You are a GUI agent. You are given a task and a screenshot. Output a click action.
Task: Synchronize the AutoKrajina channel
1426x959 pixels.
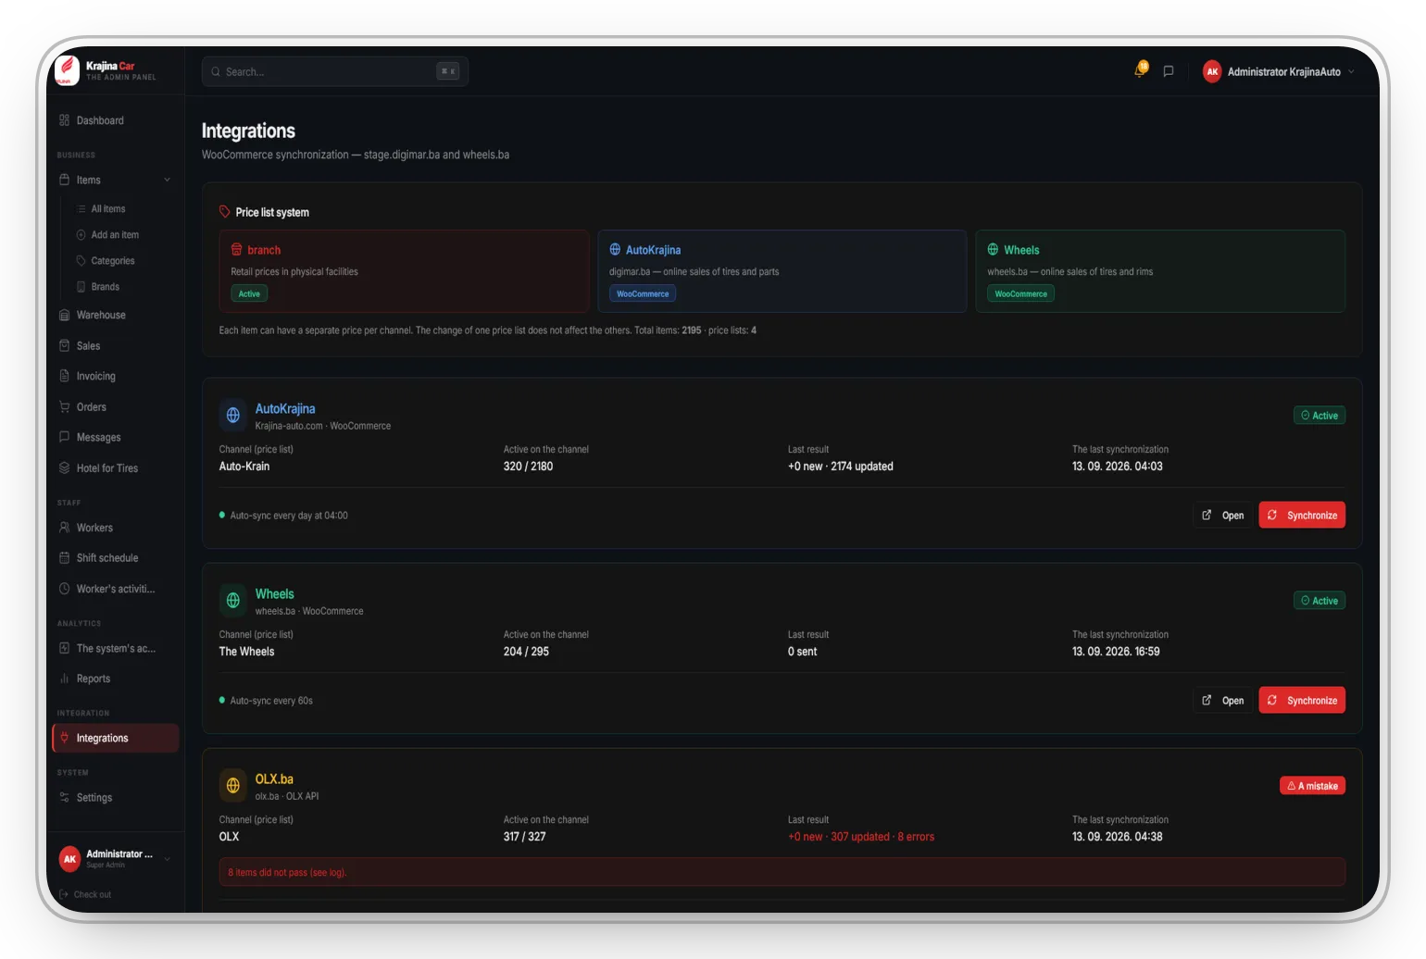1302,516
